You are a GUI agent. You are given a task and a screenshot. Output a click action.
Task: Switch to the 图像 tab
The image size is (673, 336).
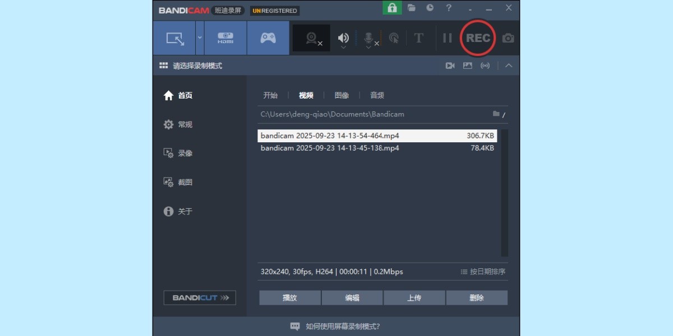tap(342, 95)
